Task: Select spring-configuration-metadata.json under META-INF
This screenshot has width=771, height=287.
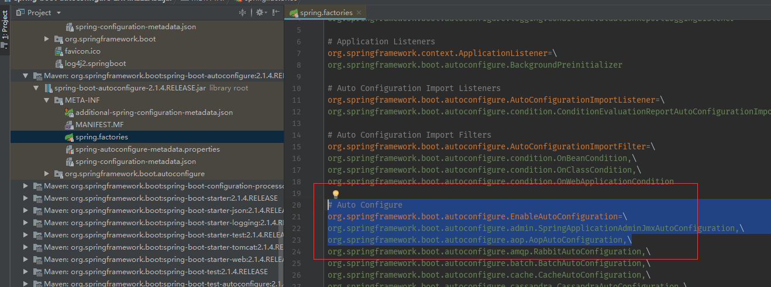Action: tap(136, 162)
